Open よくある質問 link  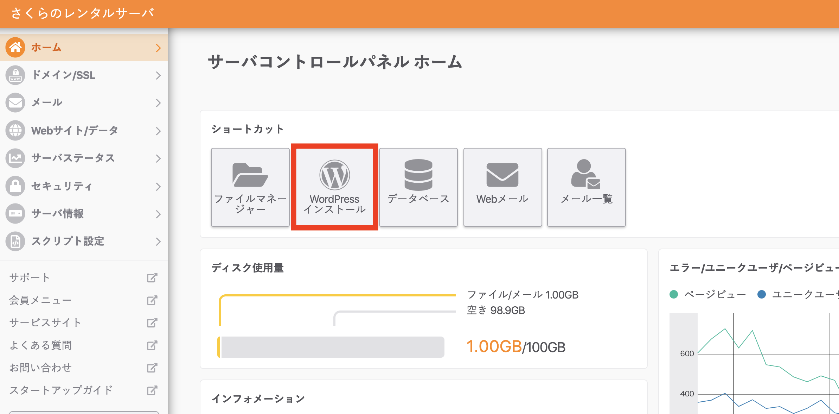(x=40, y=345)
